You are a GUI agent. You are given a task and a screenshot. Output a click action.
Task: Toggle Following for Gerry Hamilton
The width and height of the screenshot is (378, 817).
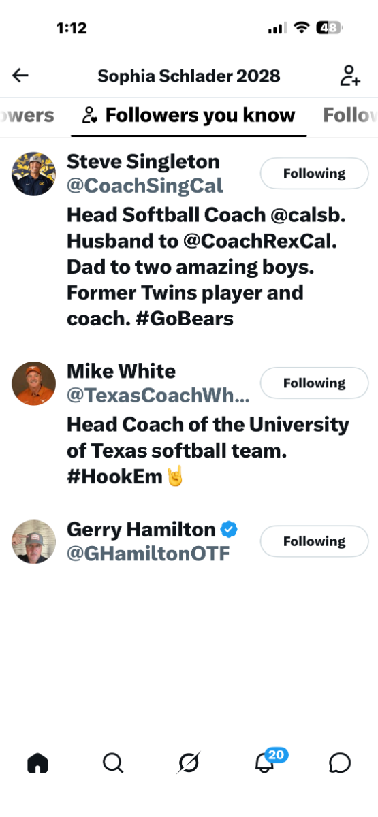[x=314, y=541]
